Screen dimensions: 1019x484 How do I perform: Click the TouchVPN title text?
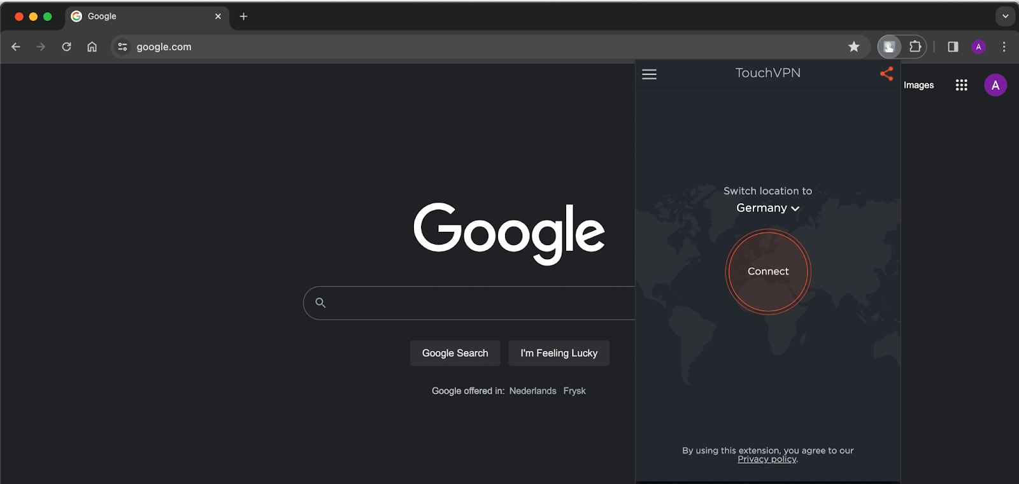coord(767,73)
